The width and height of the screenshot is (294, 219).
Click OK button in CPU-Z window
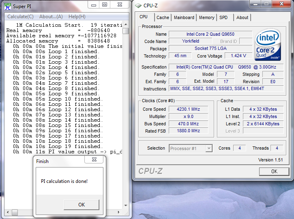point(274,172)
